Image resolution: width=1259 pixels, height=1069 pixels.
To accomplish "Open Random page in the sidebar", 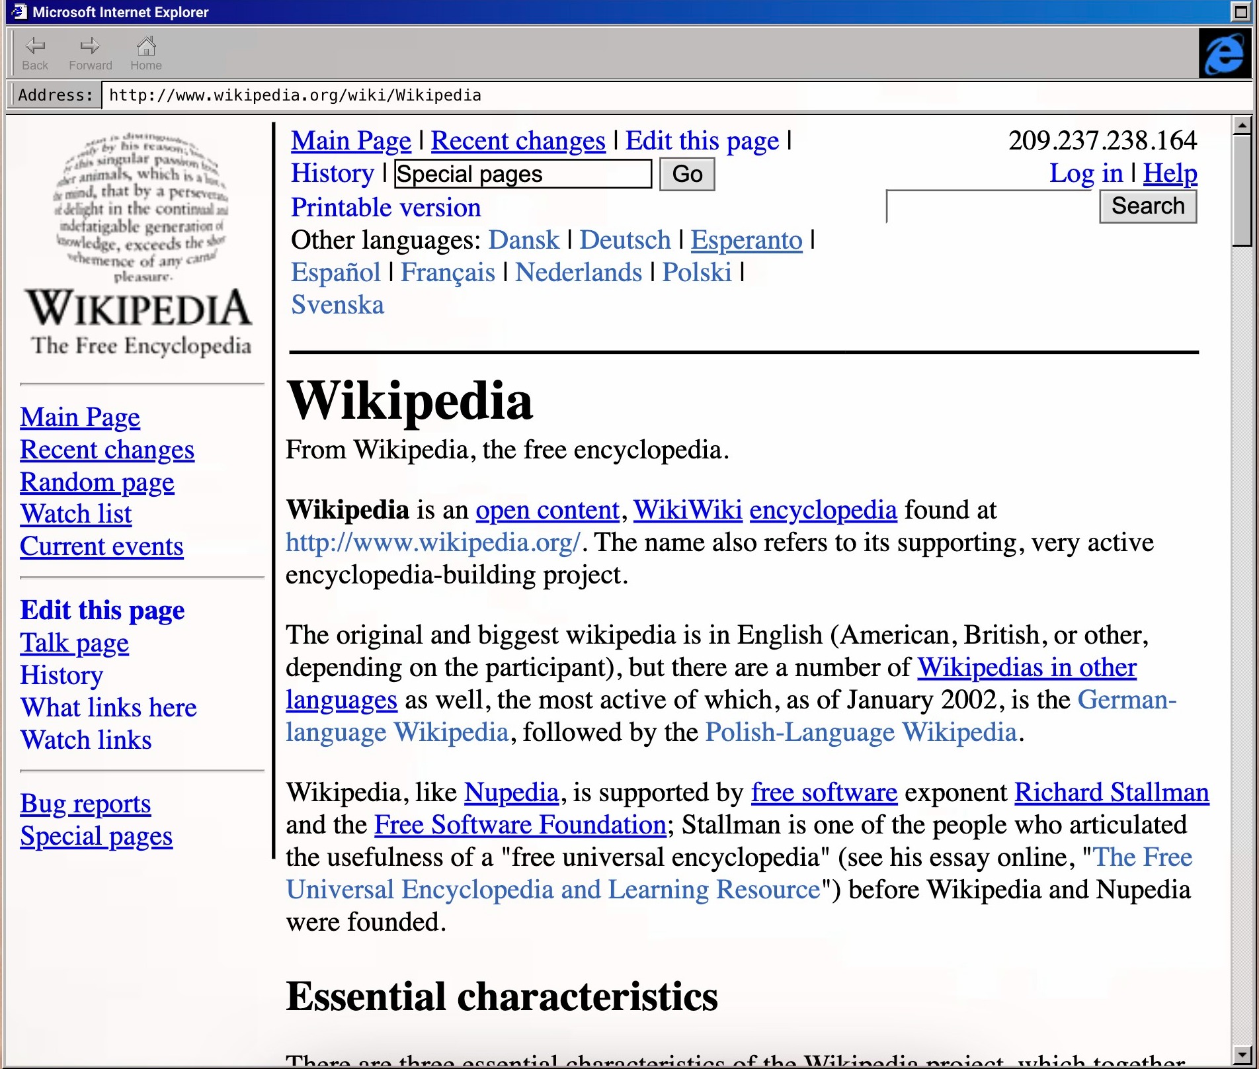I will click(97, 482).
